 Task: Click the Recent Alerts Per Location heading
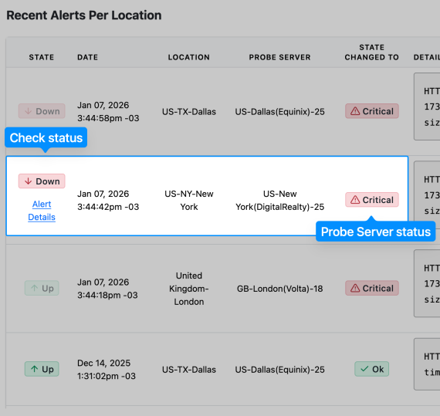tap(84, 15)
